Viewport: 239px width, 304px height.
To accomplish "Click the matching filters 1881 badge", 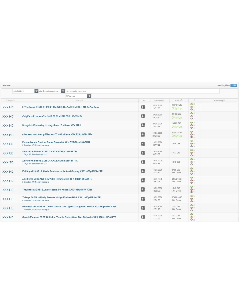I will (x=233, y=86).
